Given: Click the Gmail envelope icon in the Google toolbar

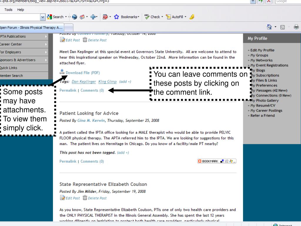Looking at the screenshot, I should pyautogui.click(x=82, y=17).
